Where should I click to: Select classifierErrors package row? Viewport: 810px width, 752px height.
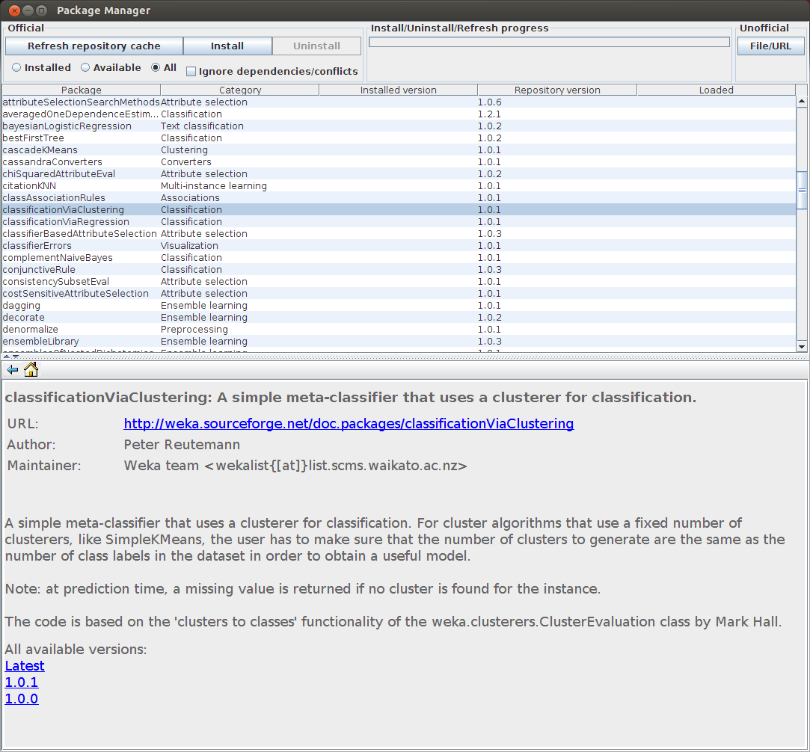point(399,246)
